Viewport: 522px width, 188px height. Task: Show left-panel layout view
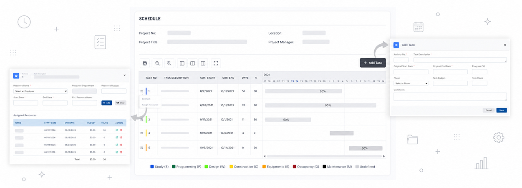pos(182,63)
